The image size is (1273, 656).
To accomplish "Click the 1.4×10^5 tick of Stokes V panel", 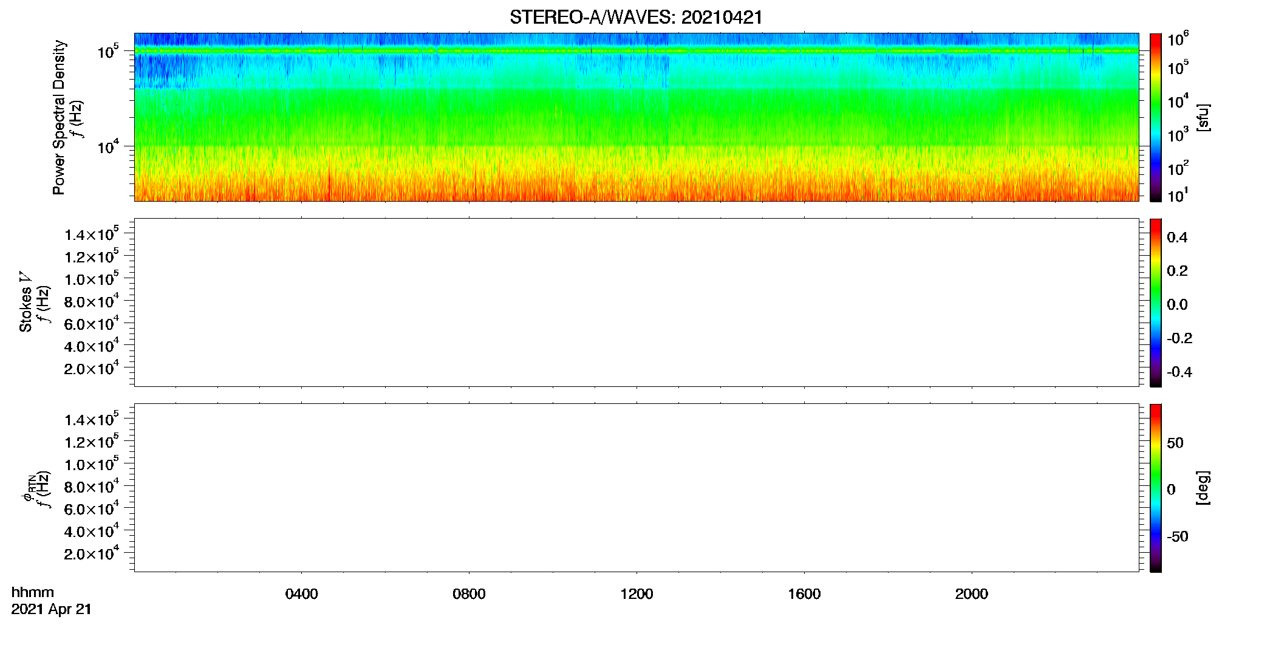I will pyautogui.click(x=92, y=234).
